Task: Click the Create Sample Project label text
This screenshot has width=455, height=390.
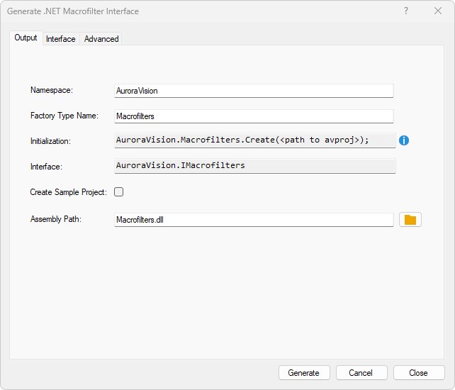Action: coord(68,192)
